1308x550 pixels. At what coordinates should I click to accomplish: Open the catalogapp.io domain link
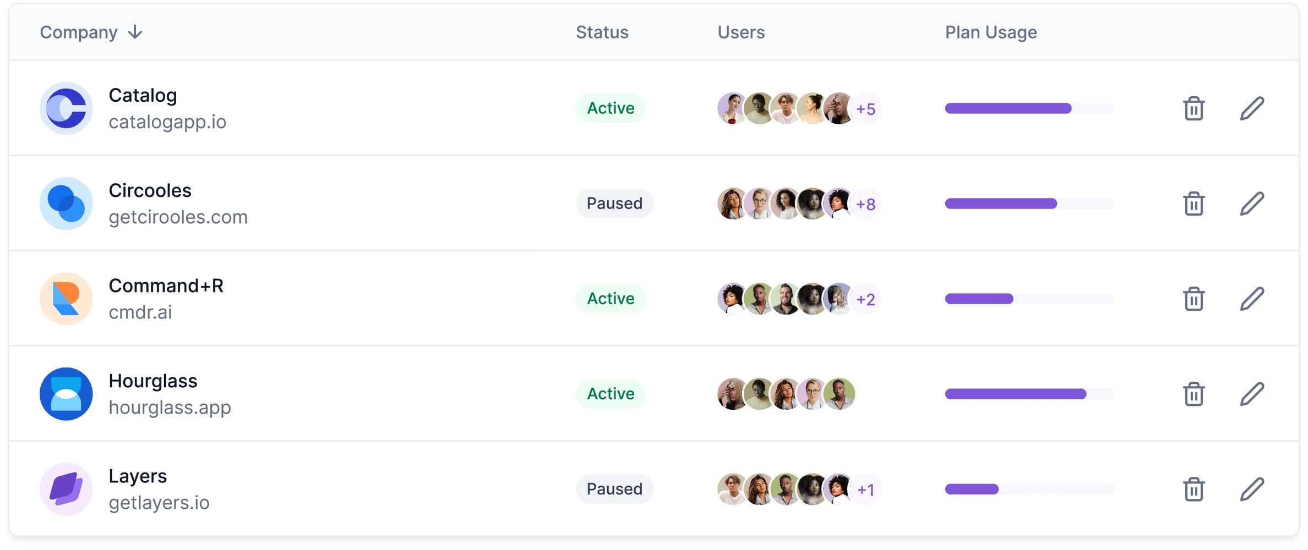pyautogui.click(x=167, y=122)
